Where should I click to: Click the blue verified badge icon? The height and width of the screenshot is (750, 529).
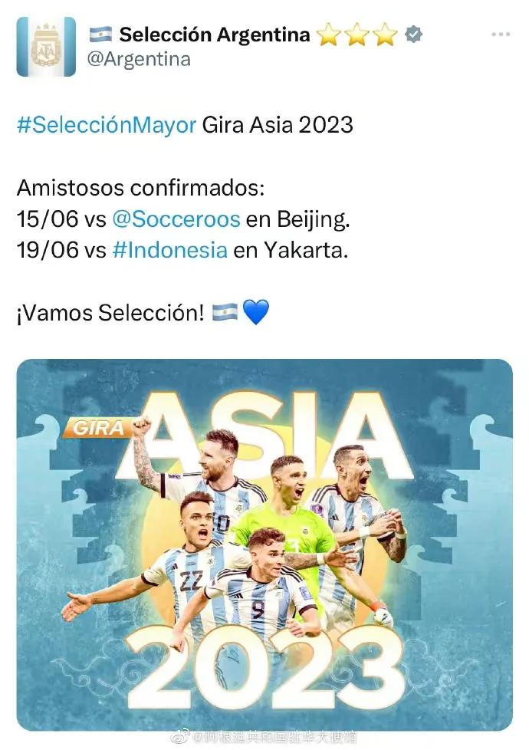coord(413,35)
